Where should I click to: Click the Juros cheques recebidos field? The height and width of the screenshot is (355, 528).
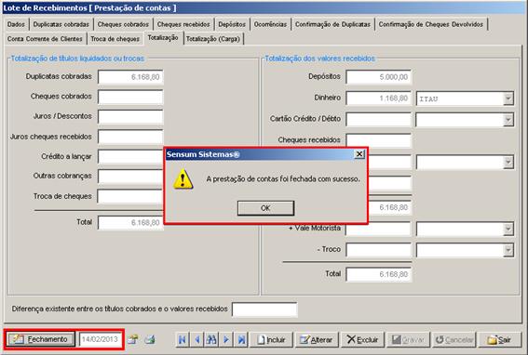pyautogui.click(x=130, y=137)
